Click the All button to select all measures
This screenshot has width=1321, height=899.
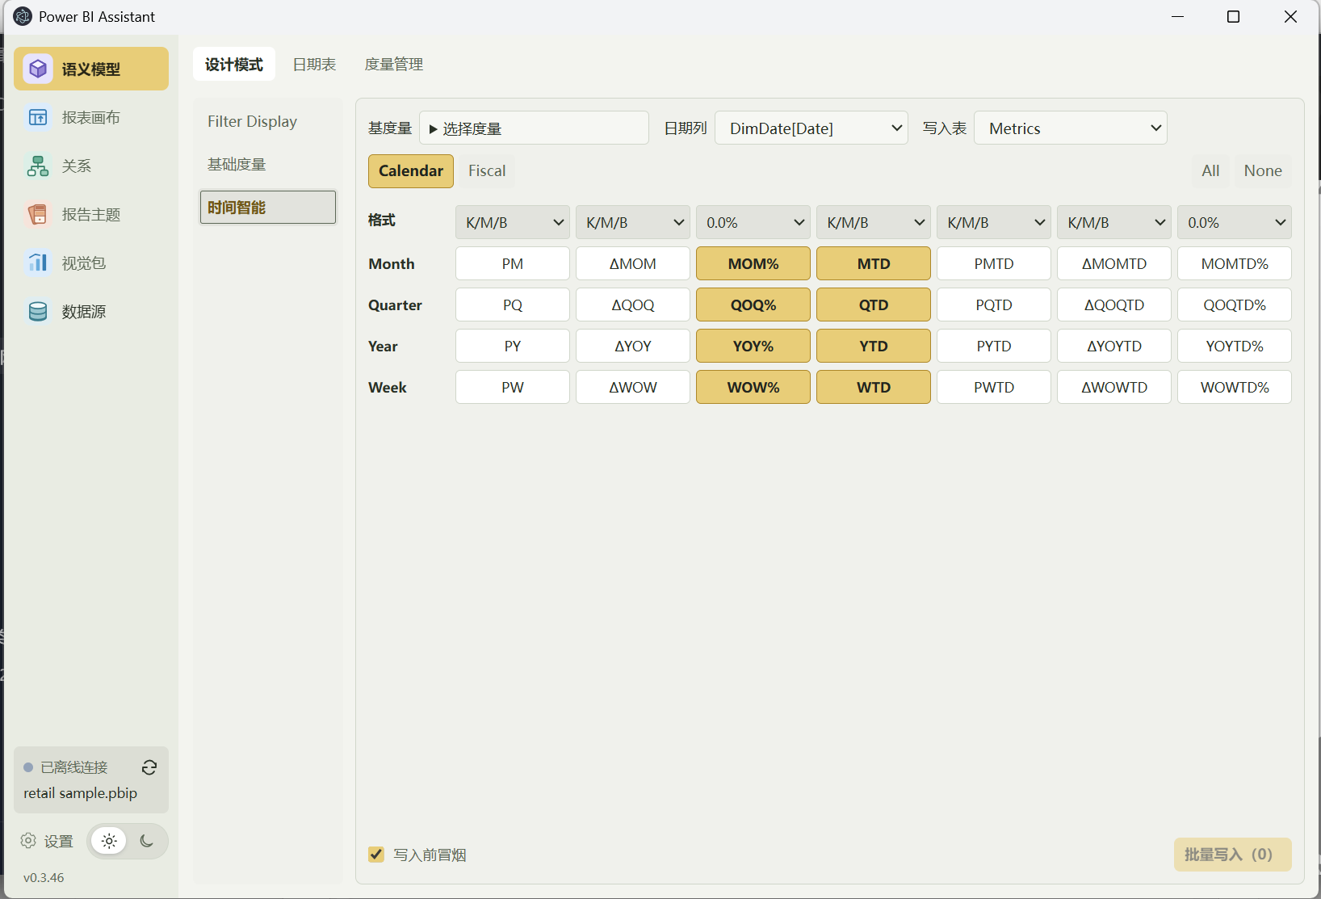[1210, 170]
